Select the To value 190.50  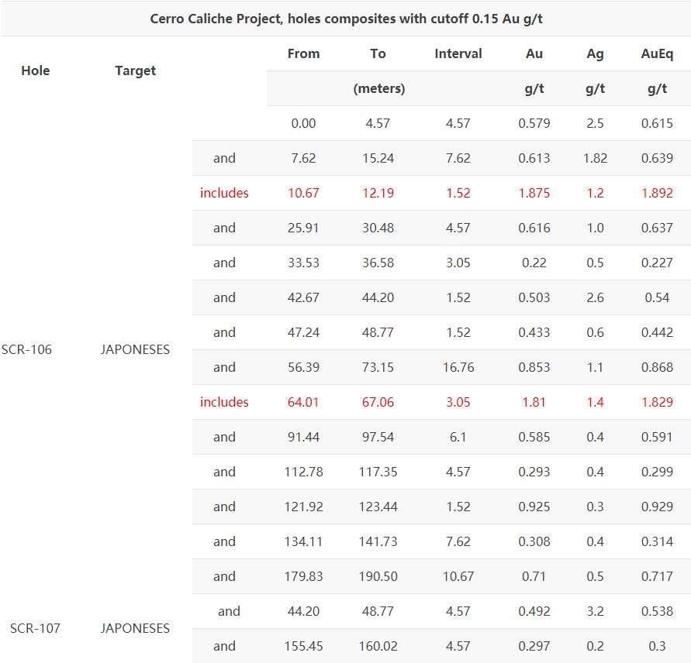click(x=378, y=576)
